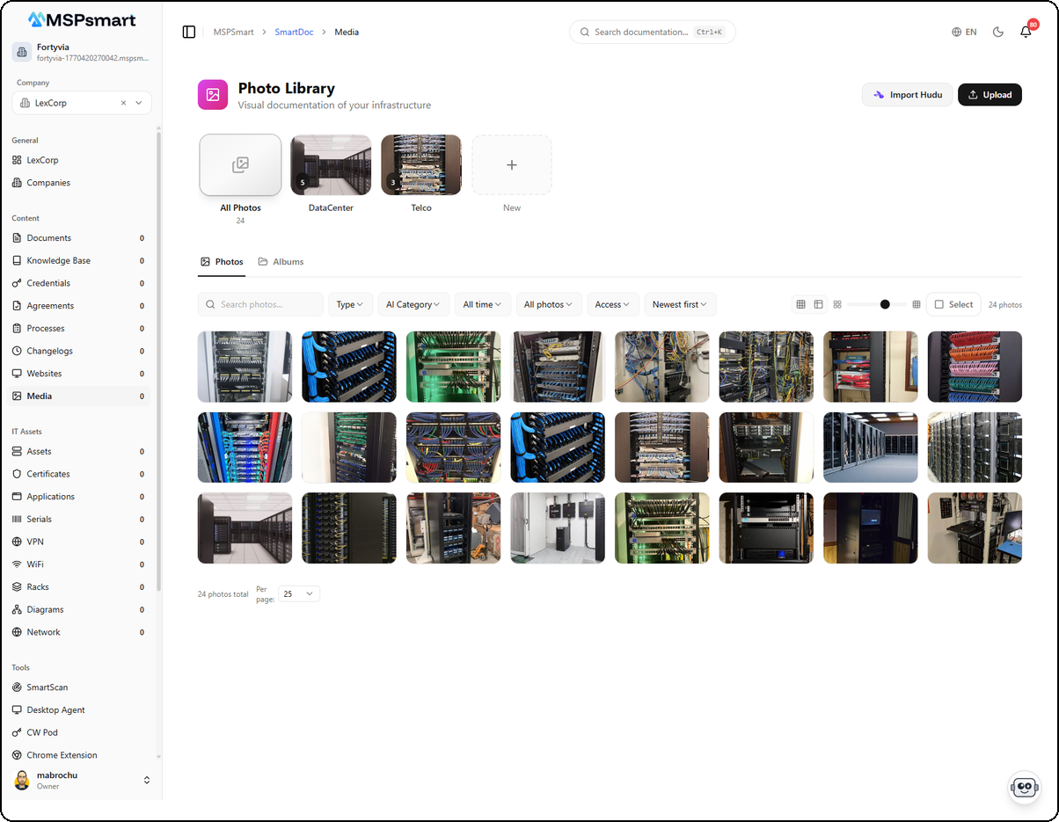Click the Import Hudu button
This screenshot has width=1059, height=822.
tap(907, 94)
